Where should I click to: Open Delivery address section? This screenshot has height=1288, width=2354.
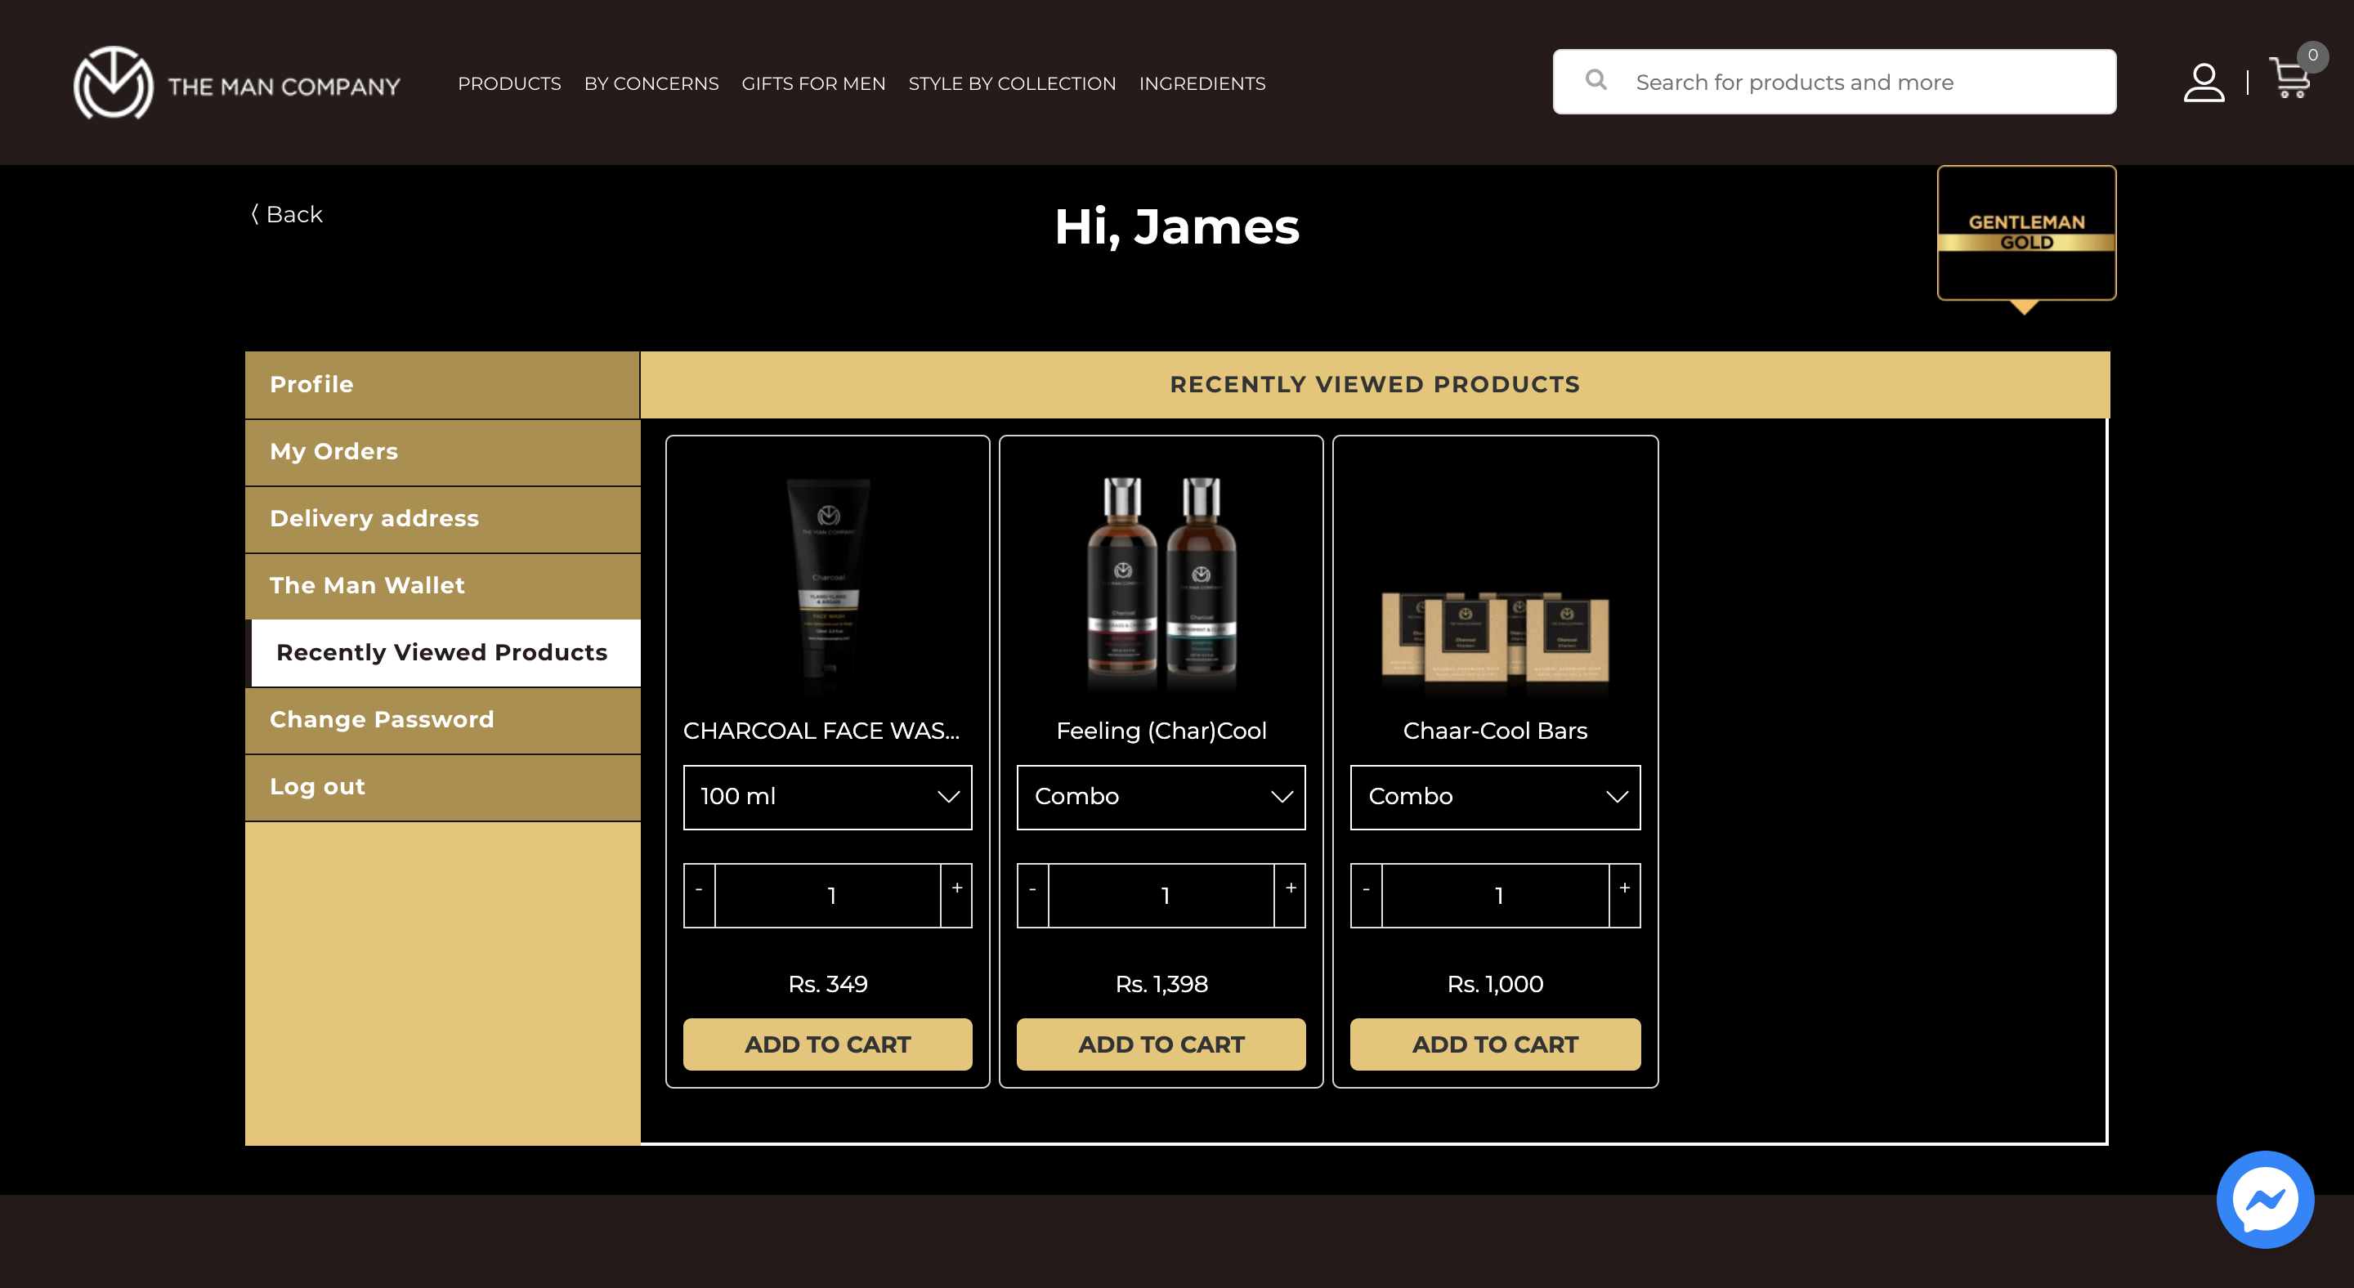[442, 519]
